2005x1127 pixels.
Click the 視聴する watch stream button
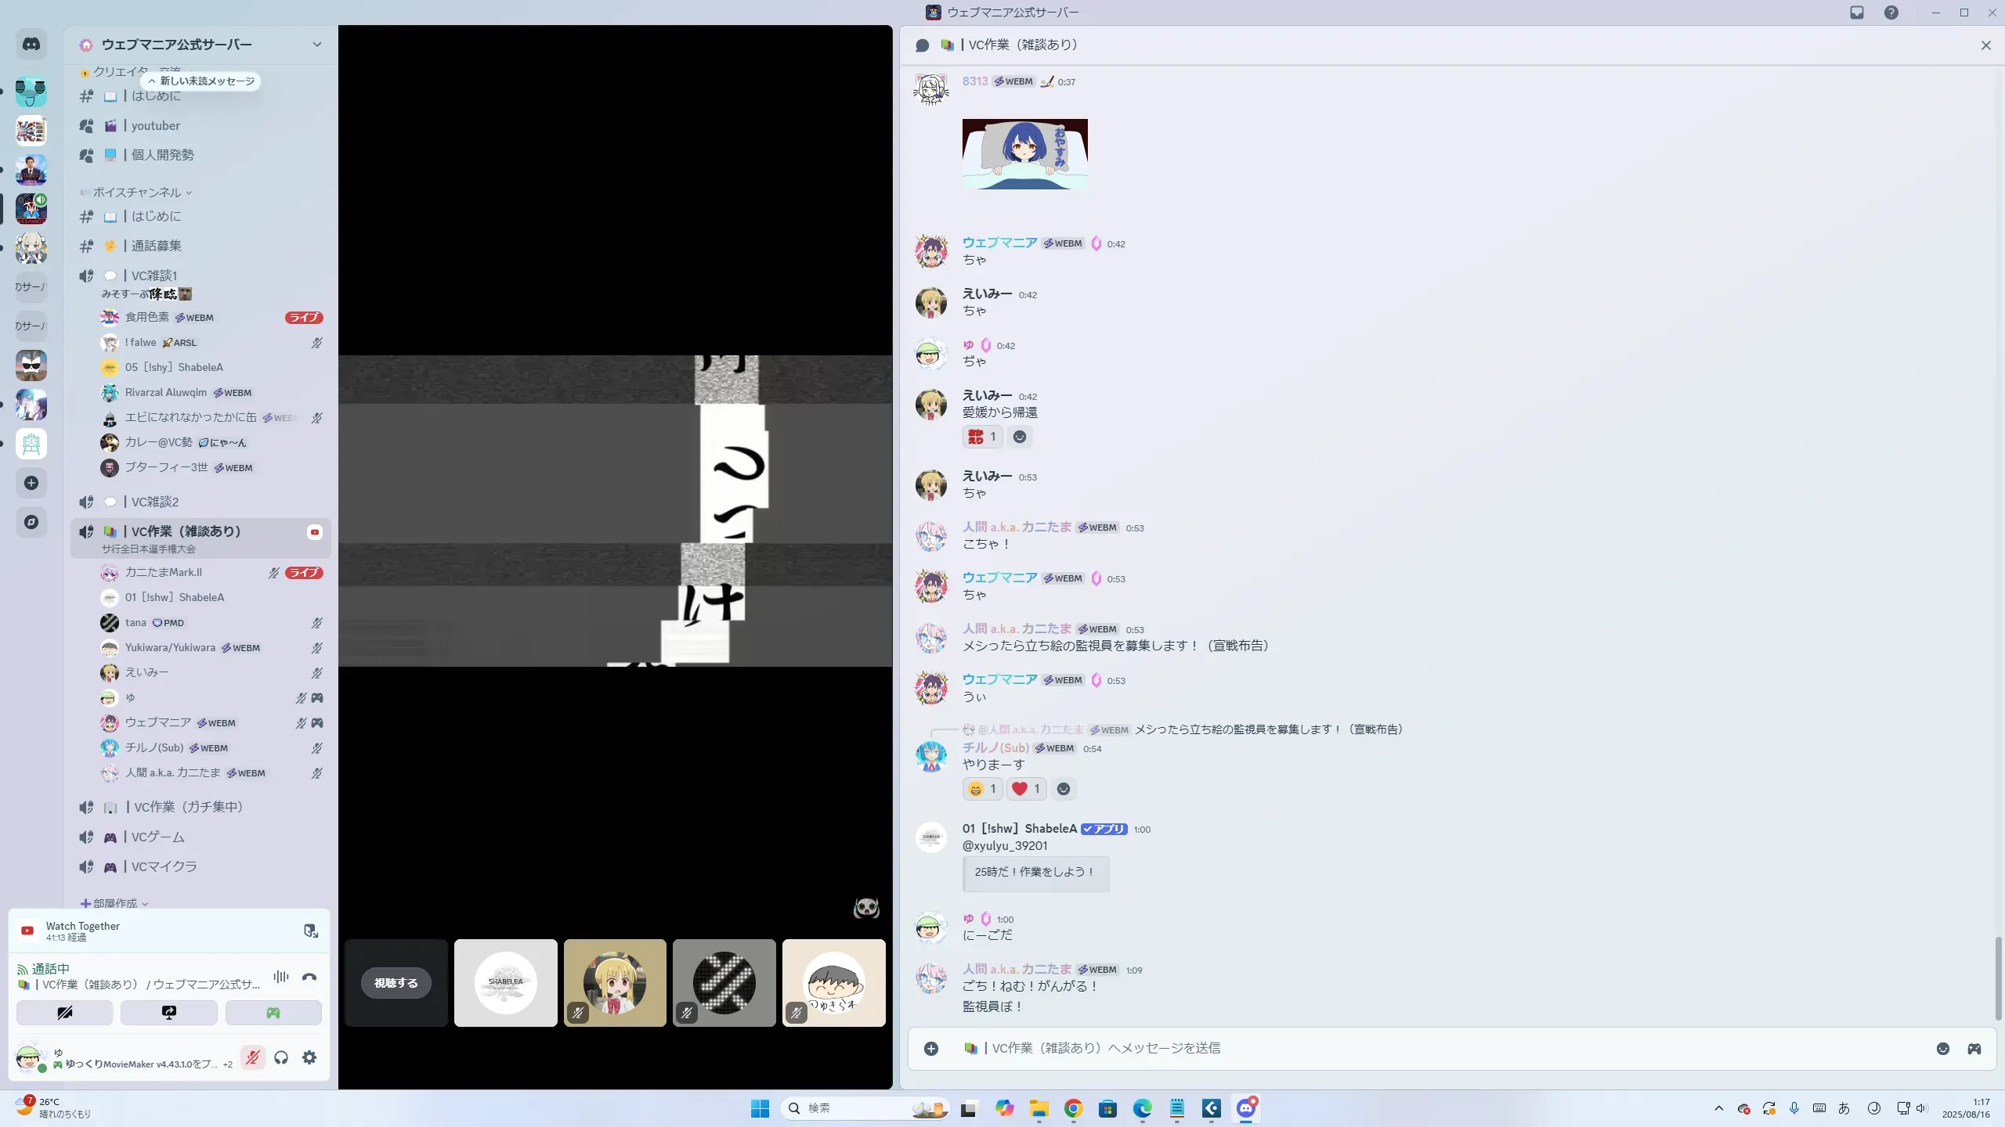(396, 983)
